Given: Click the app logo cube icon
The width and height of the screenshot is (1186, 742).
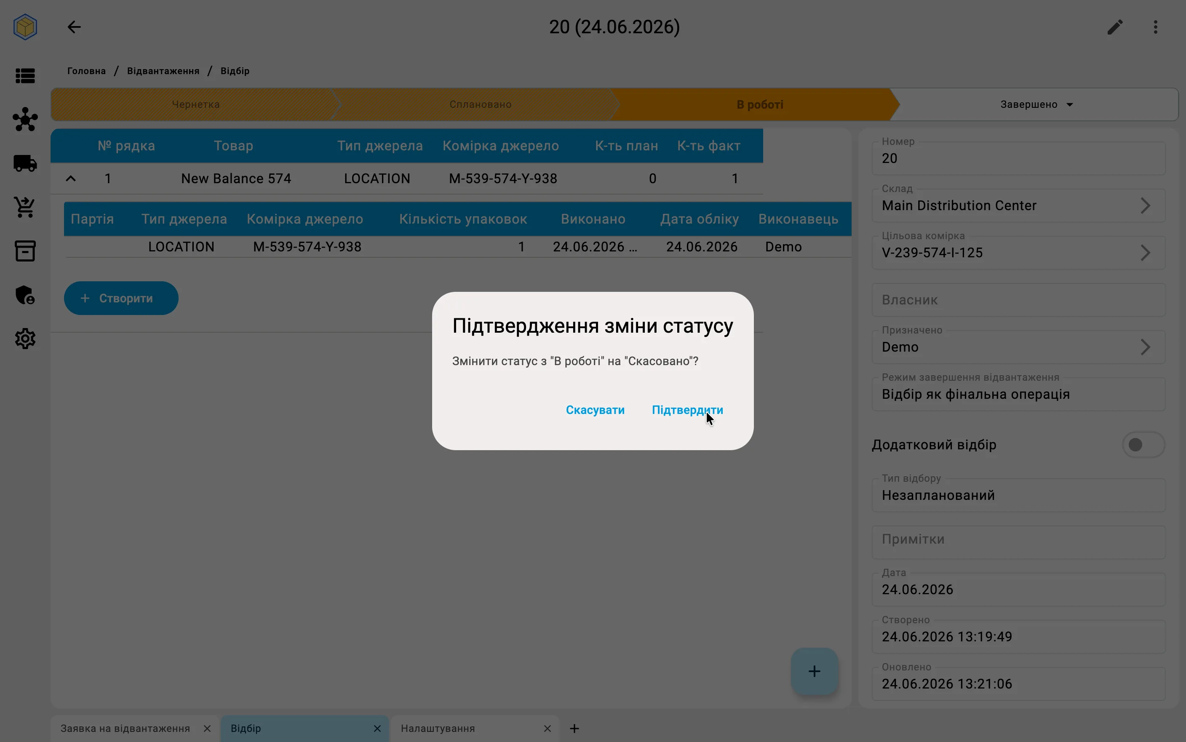Looking at the screenshot, I should pos(25,27).
